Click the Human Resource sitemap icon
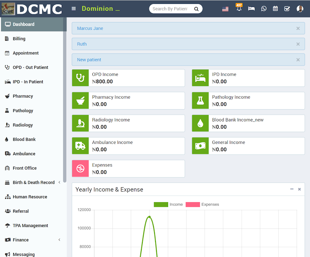310x257 pixels. point(8,197)
